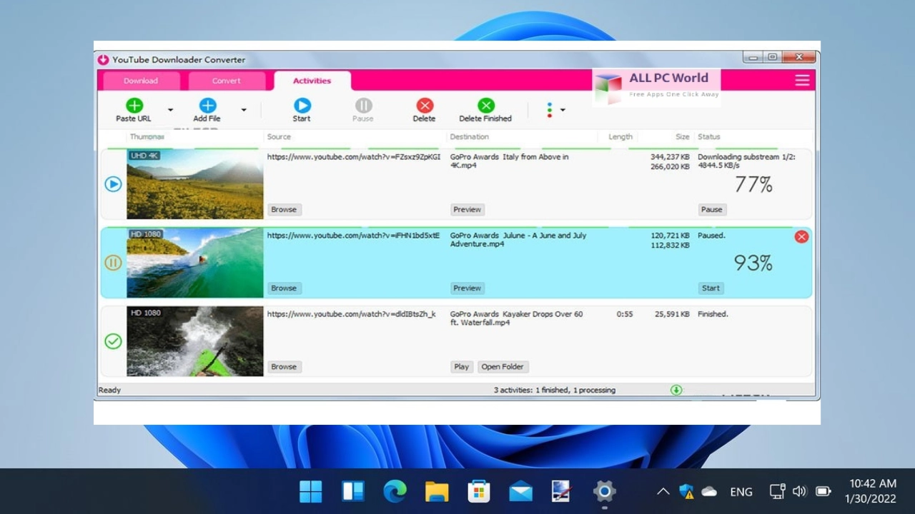
Task: Click 'GoPro Awards Kayaker Drops' destination text
Action: pyautogui.click(x=517, y=318)
